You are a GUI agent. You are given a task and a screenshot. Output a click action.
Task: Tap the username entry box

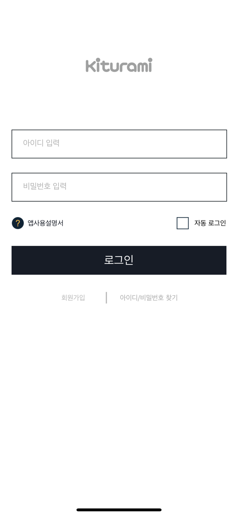[x=119, y=144]
